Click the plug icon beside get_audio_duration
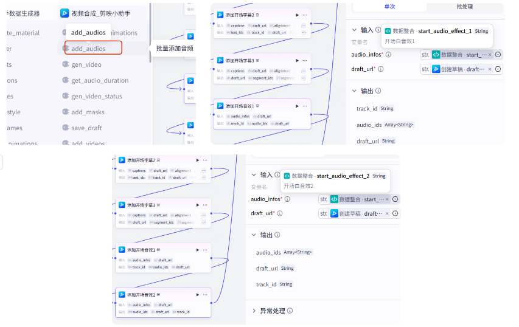 pyautogui.click(x=66, y=80)
